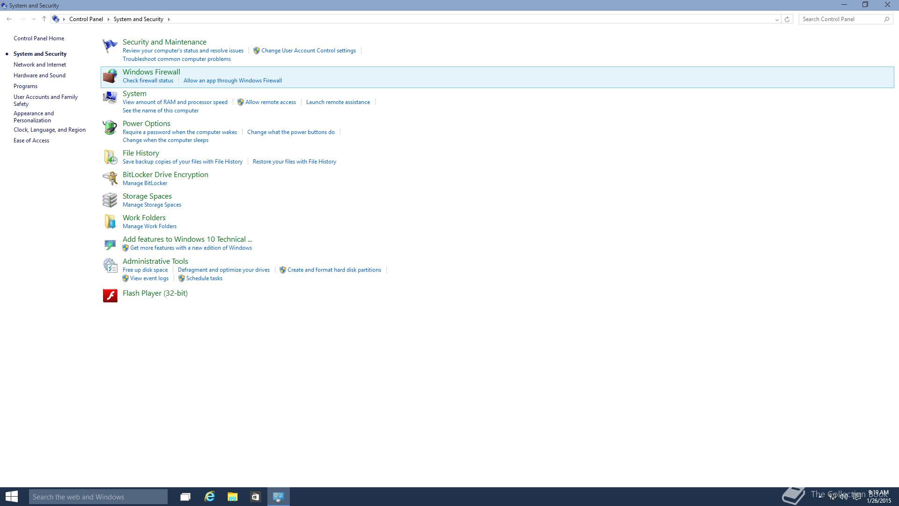Click the Search the web and Windows box
This screenshot has height=506, width=899.
click(x=98, y=497)
